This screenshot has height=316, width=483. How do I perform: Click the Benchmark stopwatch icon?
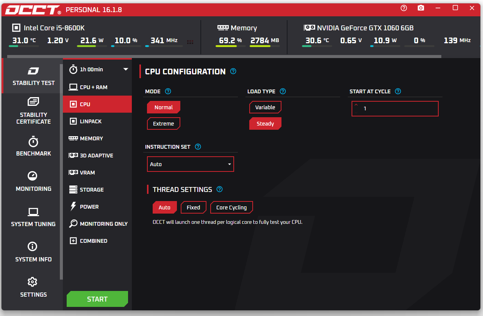33,141
